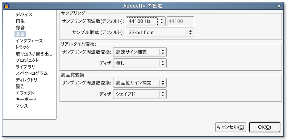Open the real-time ディザ dropdown showing 無し
The width and height of the screenshot is (287, 140).
coord(140,63)
